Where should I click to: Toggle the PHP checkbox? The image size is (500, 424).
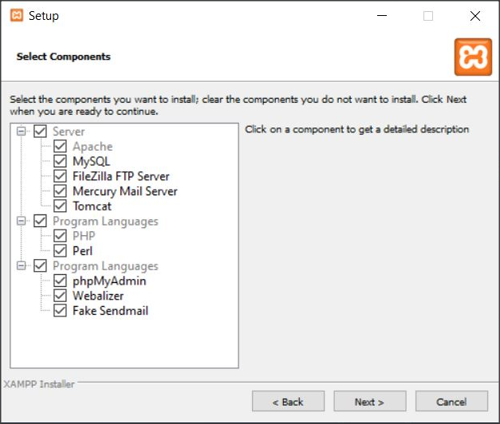coord(60,236)
